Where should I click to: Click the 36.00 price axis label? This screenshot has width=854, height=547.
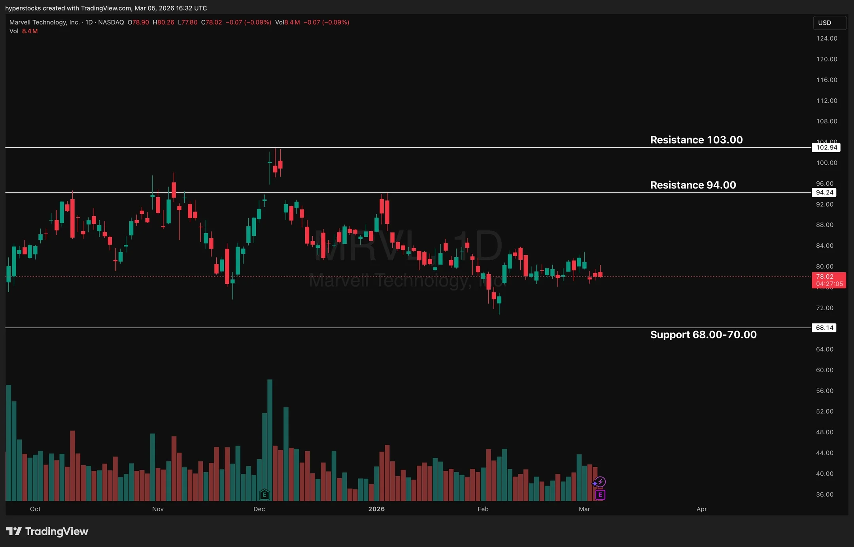coord(825,494)
